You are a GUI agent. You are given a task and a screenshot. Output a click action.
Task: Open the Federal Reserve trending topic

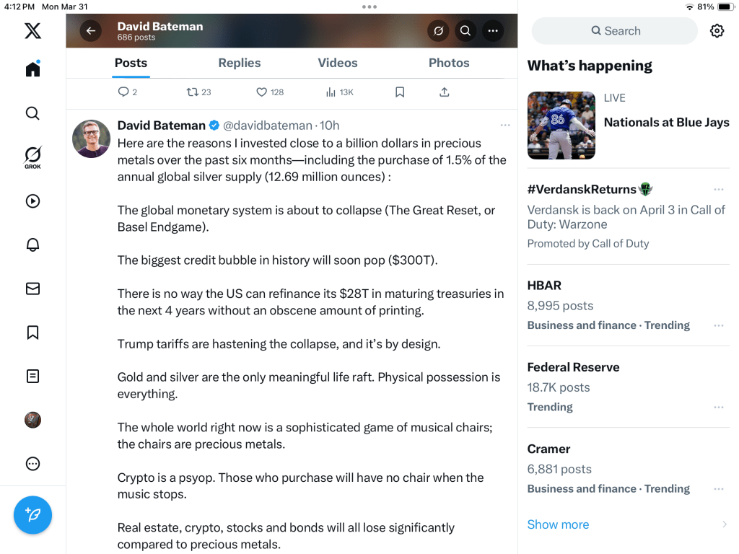point(573,367)
